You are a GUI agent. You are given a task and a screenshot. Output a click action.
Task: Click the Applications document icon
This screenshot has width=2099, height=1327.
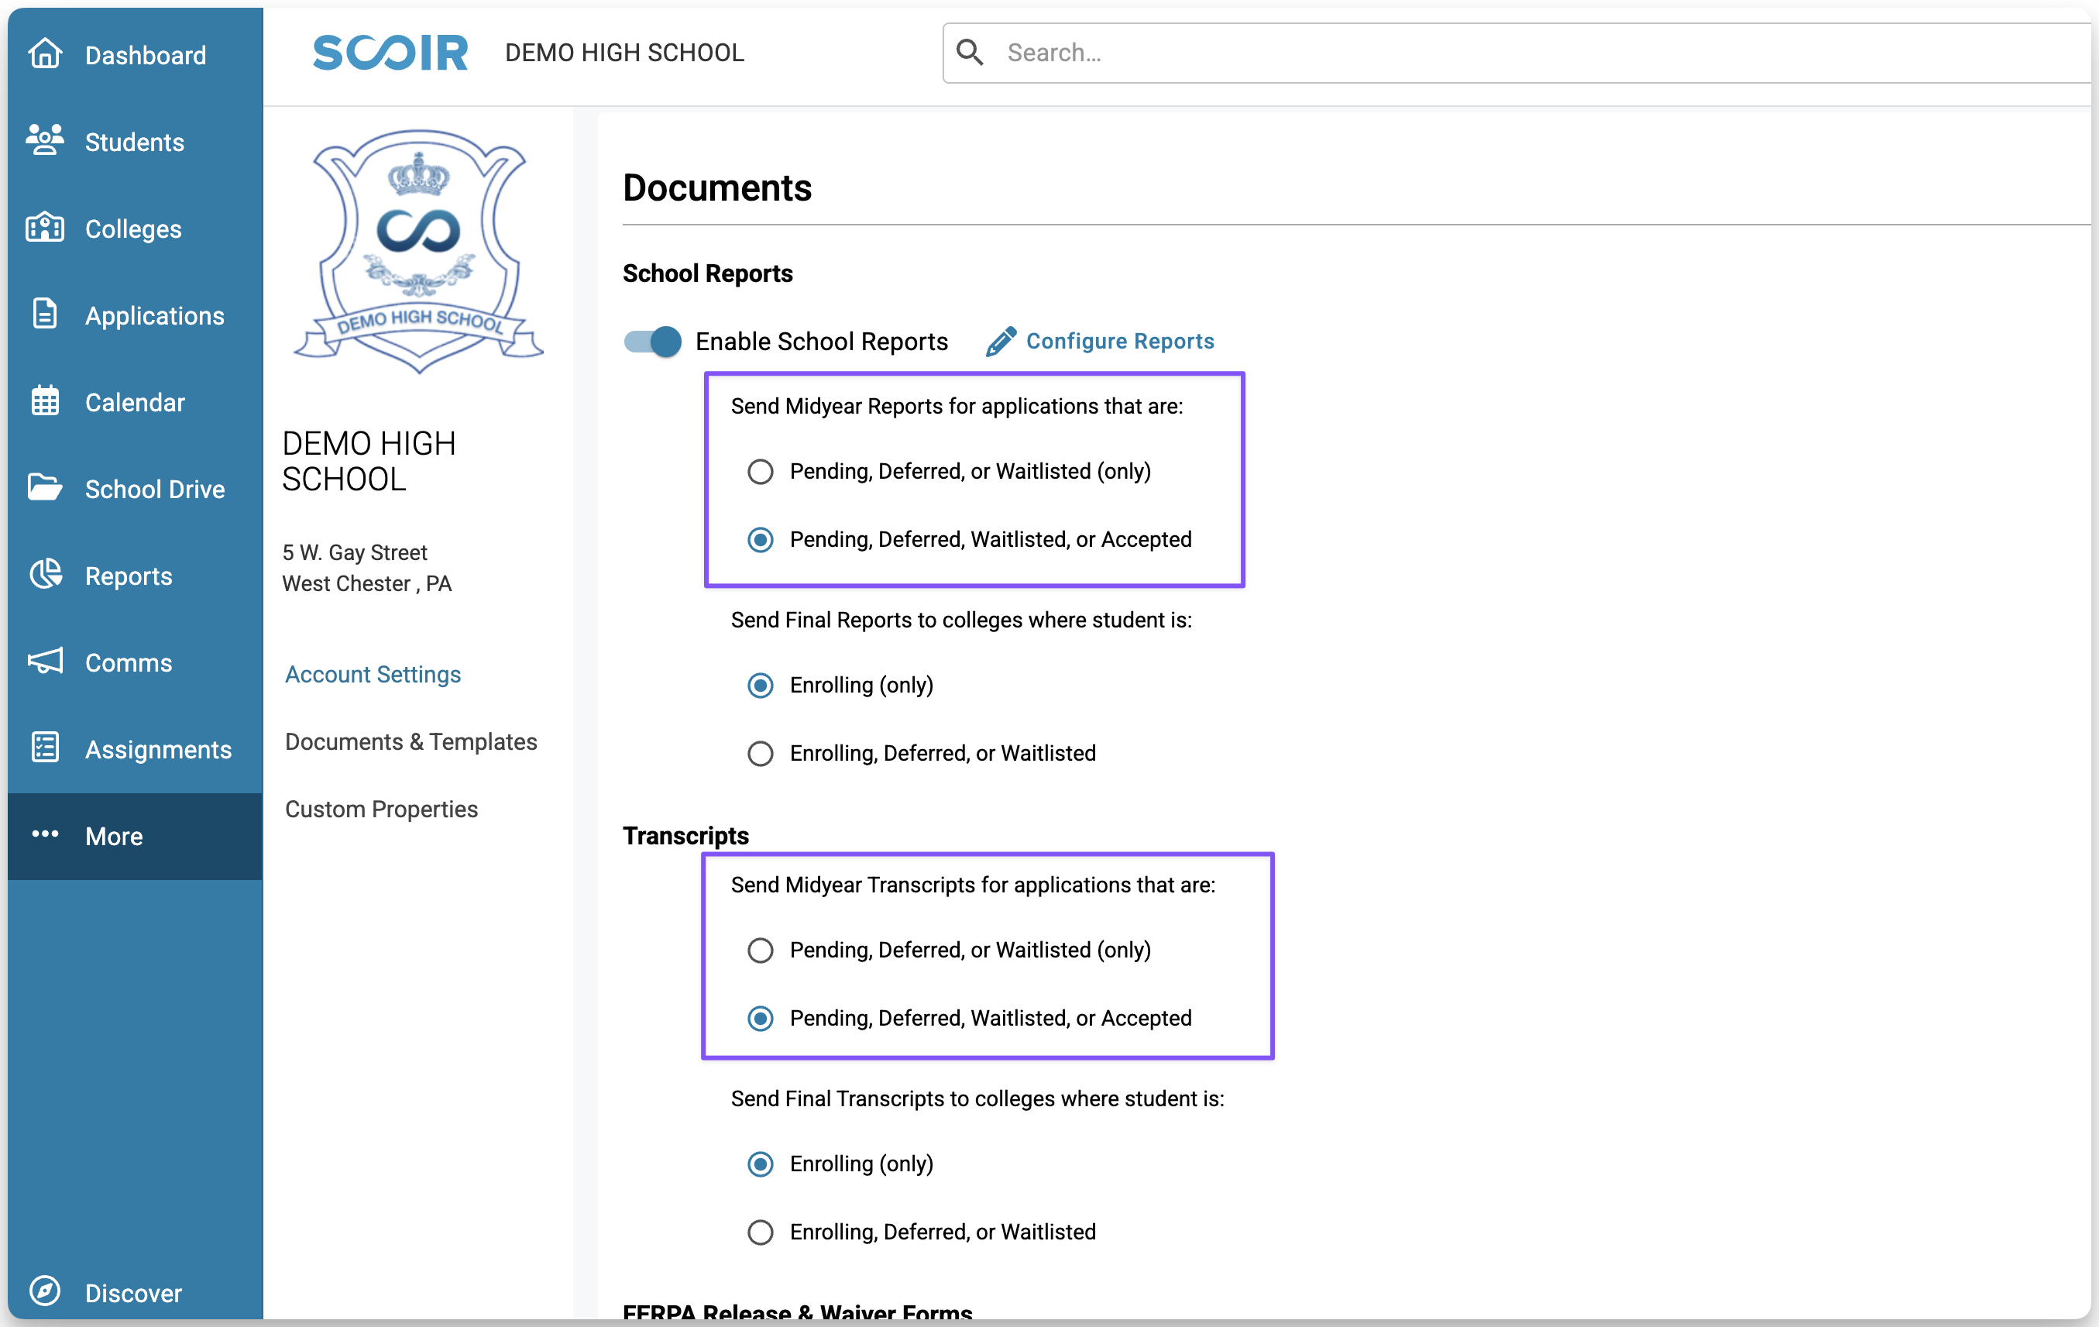[44, 314]
